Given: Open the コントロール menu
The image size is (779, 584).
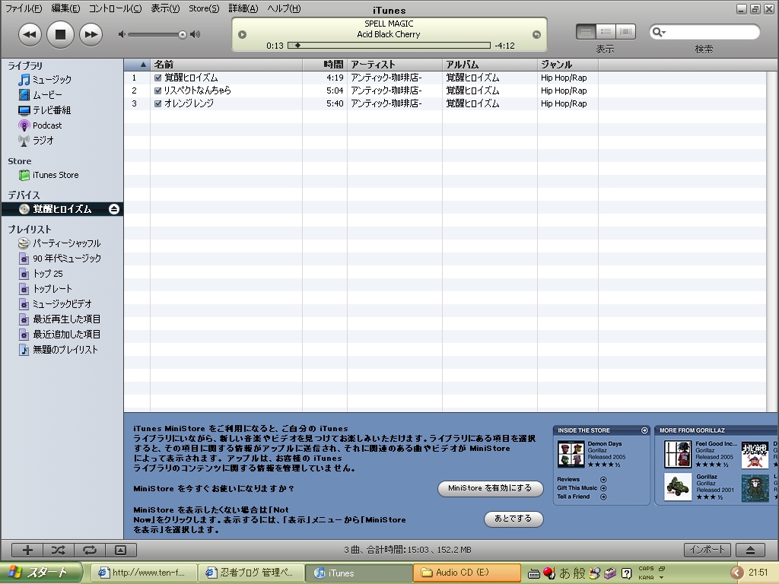Looking at the screenshot, I should [116, 8].
